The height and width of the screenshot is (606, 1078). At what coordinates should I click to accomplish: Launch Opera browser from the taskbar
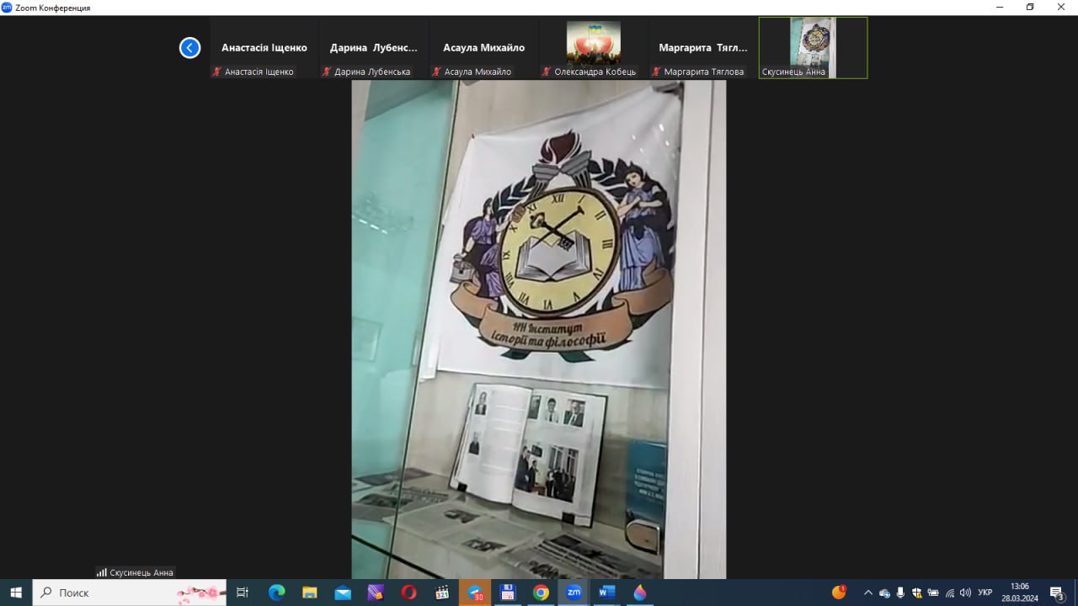tap(408, 593)
